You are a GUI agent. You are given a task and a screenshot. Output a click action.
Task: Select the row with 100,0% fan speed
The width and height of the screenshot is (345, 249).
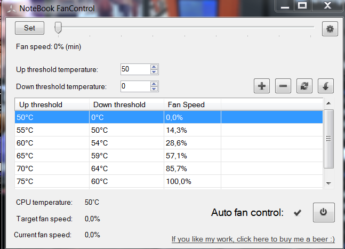(169, 181)
